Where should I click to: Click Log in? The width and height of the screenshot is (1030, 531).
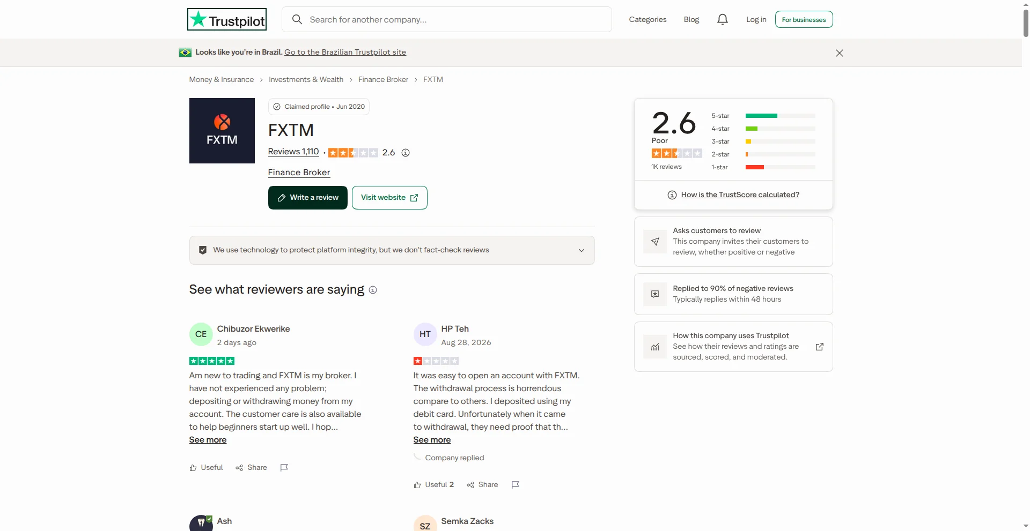pyautogui.click(x=756, y=19)
